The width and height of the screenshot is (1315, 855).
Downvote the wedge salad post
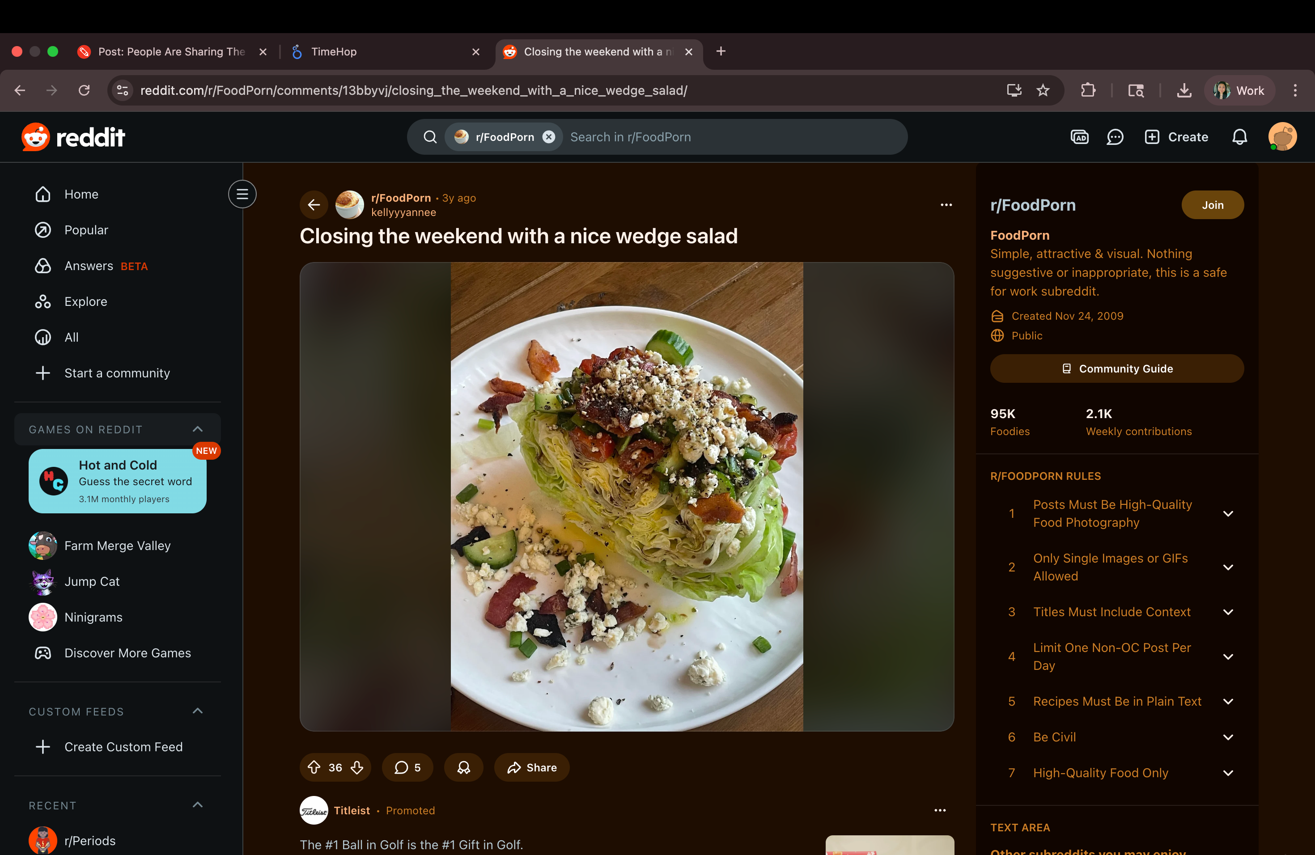click(x=357, y=767)
